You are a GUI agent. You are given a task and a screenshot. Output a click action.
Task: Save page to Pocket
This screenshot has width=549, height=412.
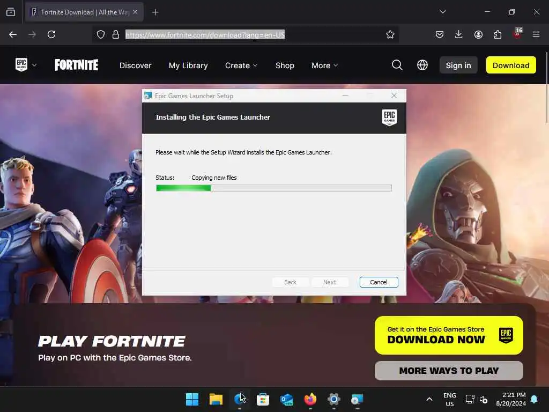440,34
